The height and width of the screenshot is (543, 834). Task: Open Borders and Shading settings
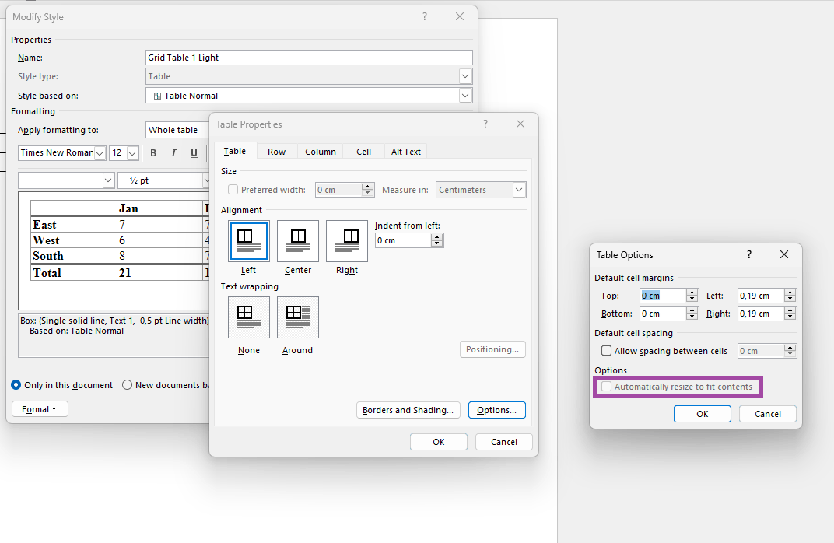click(x=408, y=410)
